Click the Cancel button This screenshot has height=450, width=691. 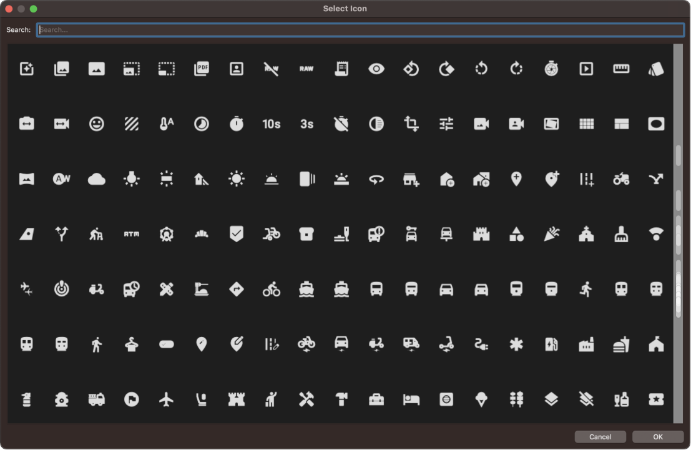click(x=600, y=437)
